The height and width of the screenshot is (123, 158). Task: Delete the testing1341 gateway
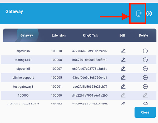[x=145, y=60]
